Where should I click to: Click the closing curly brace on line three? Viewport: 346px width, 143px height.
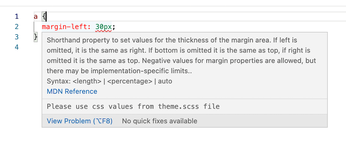tap(36, 37)
